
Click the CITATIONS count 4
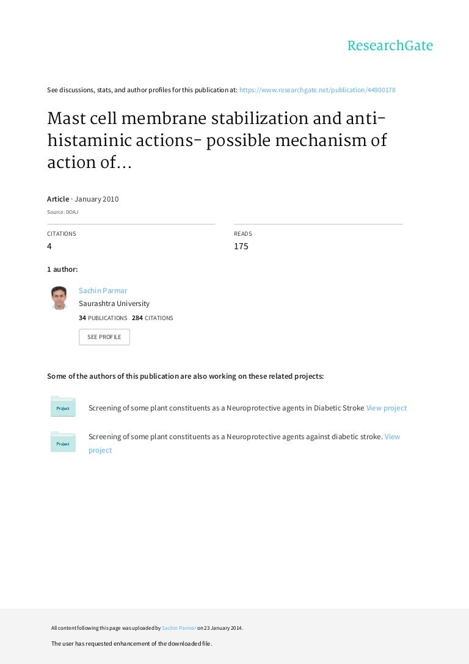coord(49,246)
